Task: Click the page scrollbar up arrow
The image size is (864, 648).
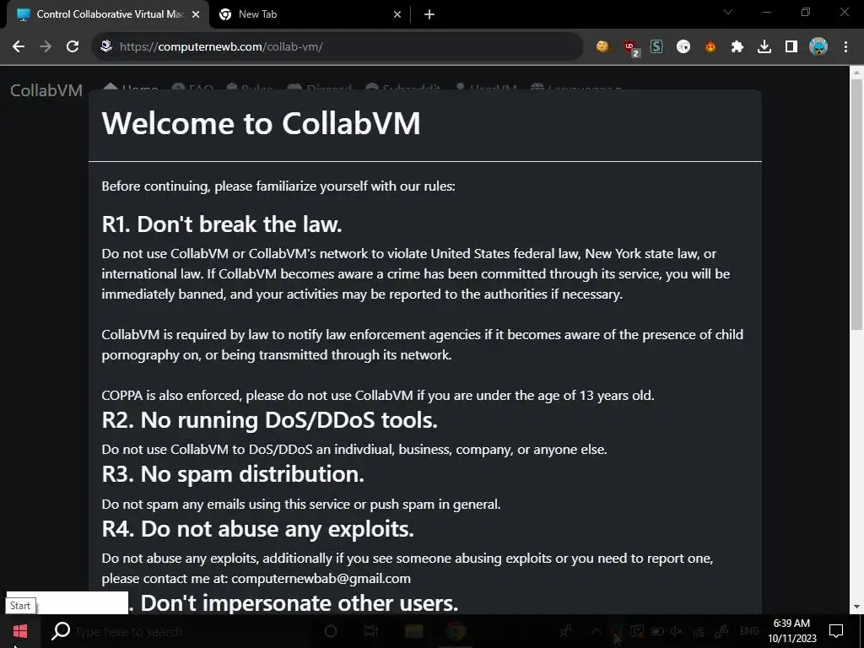Action: tap(857, 73)
